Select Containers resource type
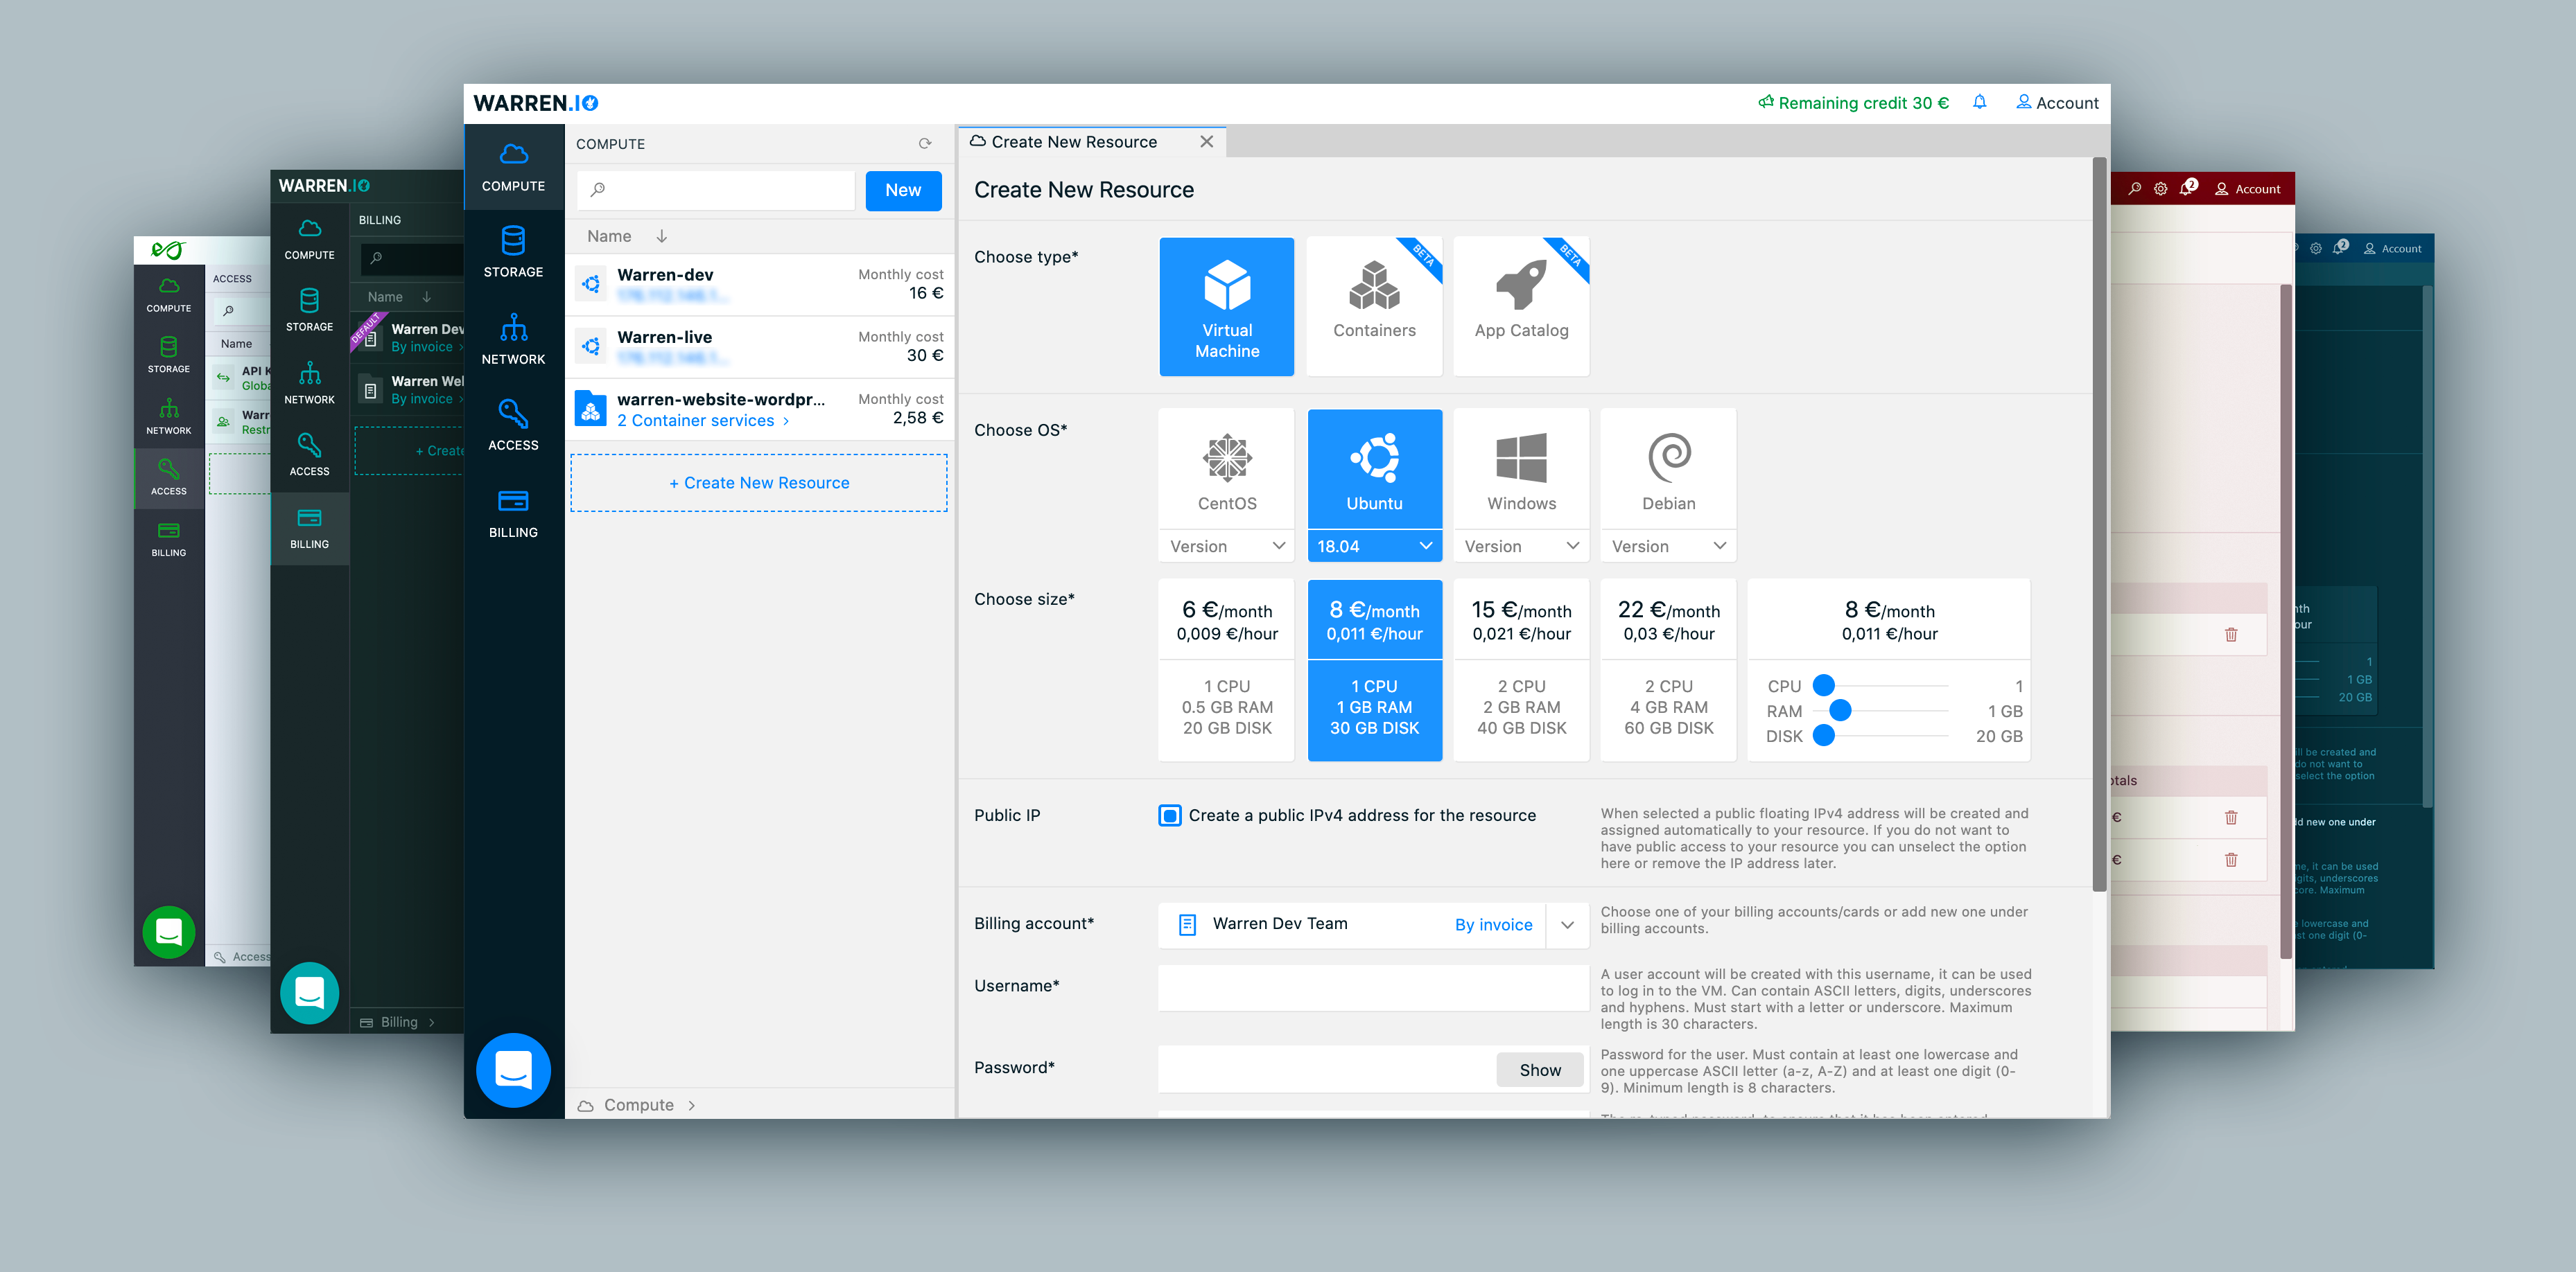Image resolution: width=2576 pixels, height=1272 pixels. [x=1373, y=307]
